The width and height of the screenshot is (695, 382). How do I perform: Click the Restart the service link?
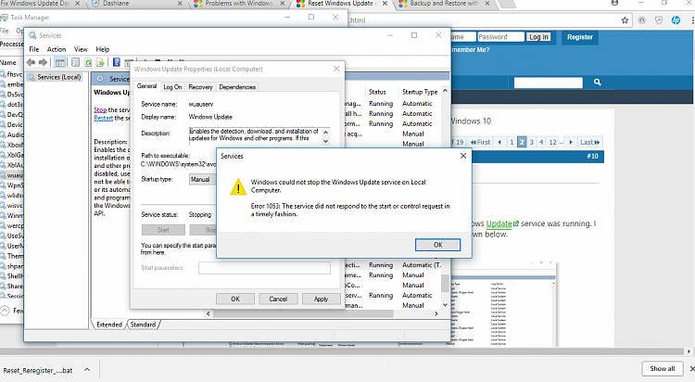(103, 118)
